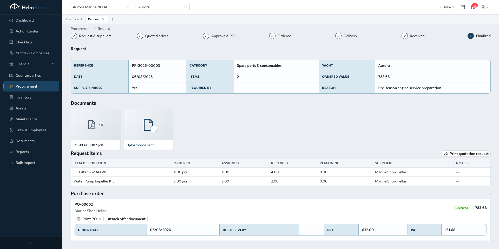The height and width of the screenshot is (249, 499).
Task: Click the Procurement cart icon
Action: pos(11,86)
